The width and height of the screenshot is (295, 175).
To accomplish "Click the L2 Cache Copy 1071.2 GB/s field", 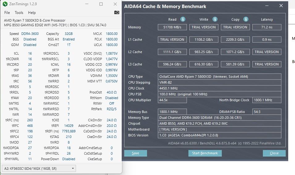I will click(x=235, y=52).
